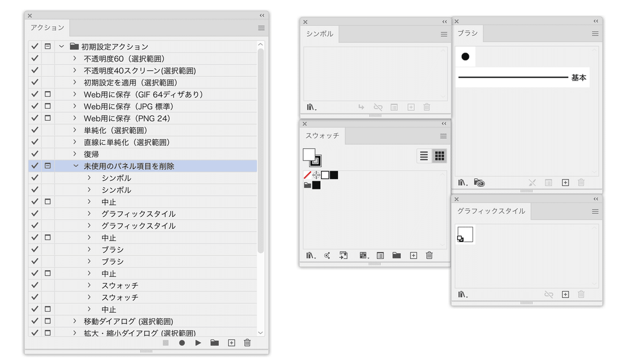Image resolution: width=643 pixels, height=362 pixels.
Task: Open Symbols panel library menu icon
Action: (x=312, y=107)
